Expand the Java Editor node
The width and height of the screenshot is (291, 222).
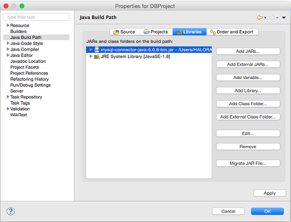click(8, 55)
